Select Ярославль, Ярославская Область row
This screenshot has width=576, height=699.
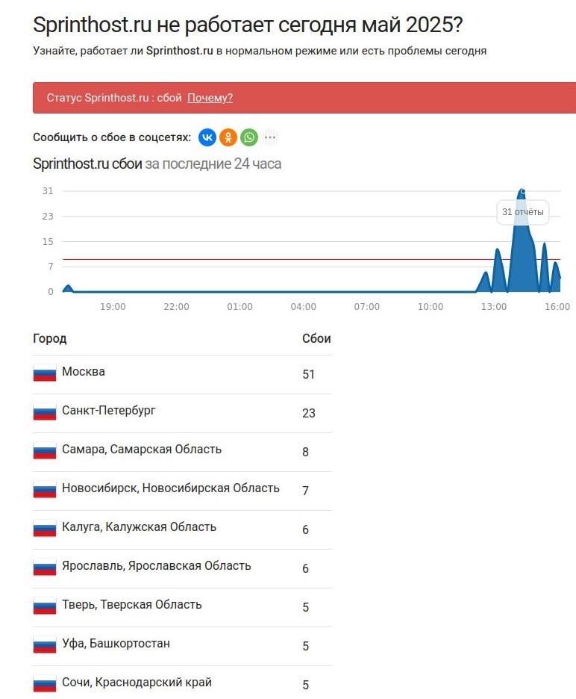(x=182, y=568)
